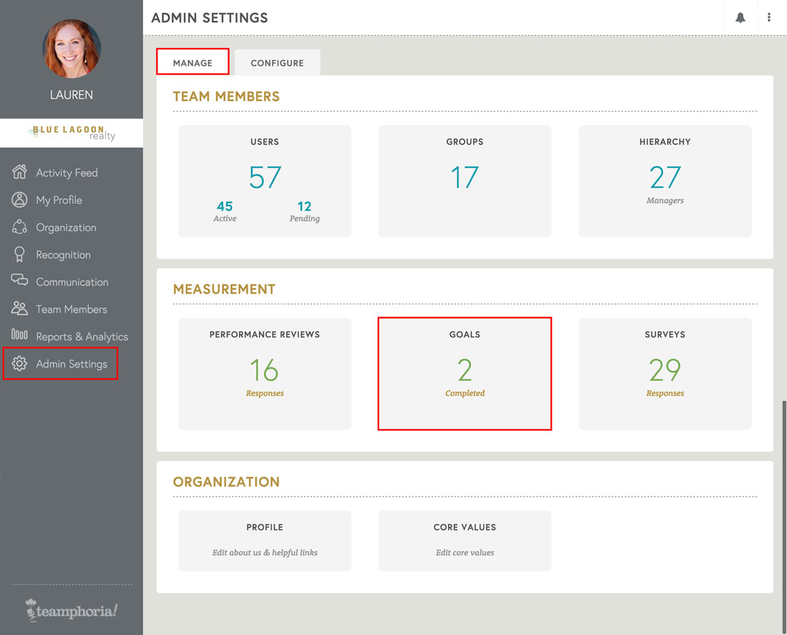Open the notifications bell
Viewport: 787px width, 635px height.
pyautogui.click(x=740, y=17)
